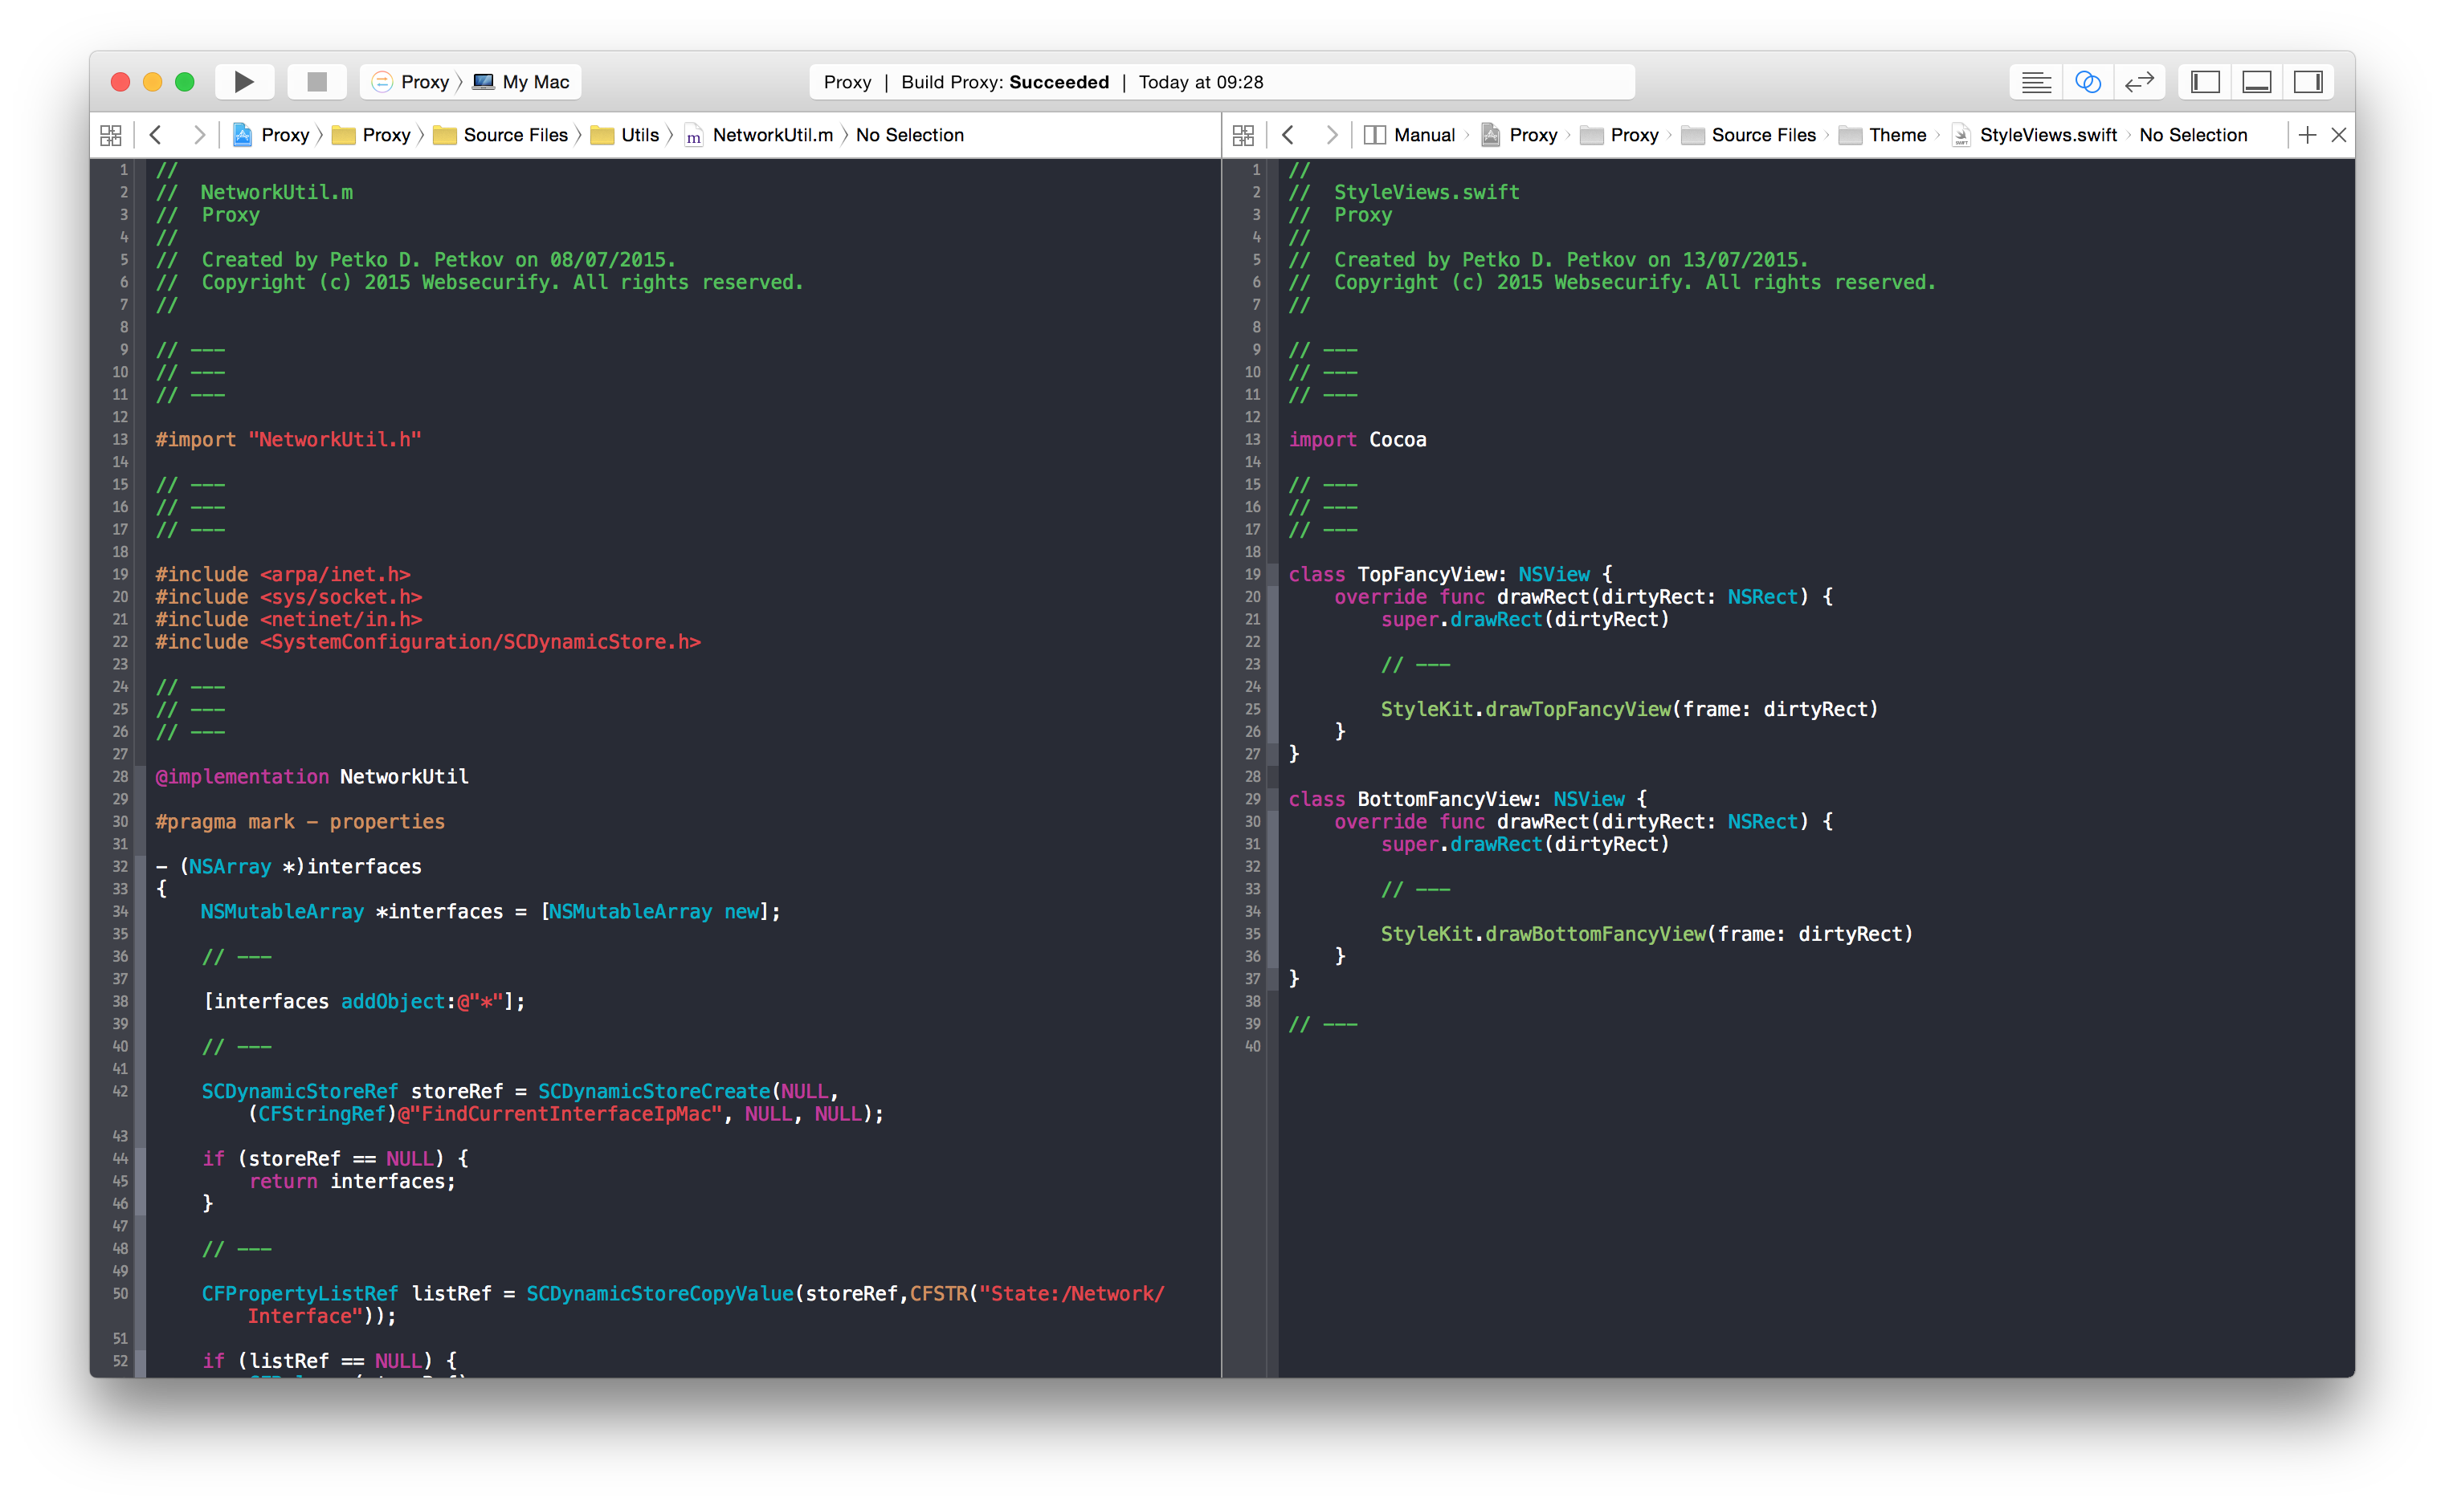This screenshot has width=2445, height=1506.
Task: Open Theme folder in assistant jump bar
Action: click(1883, 135)
